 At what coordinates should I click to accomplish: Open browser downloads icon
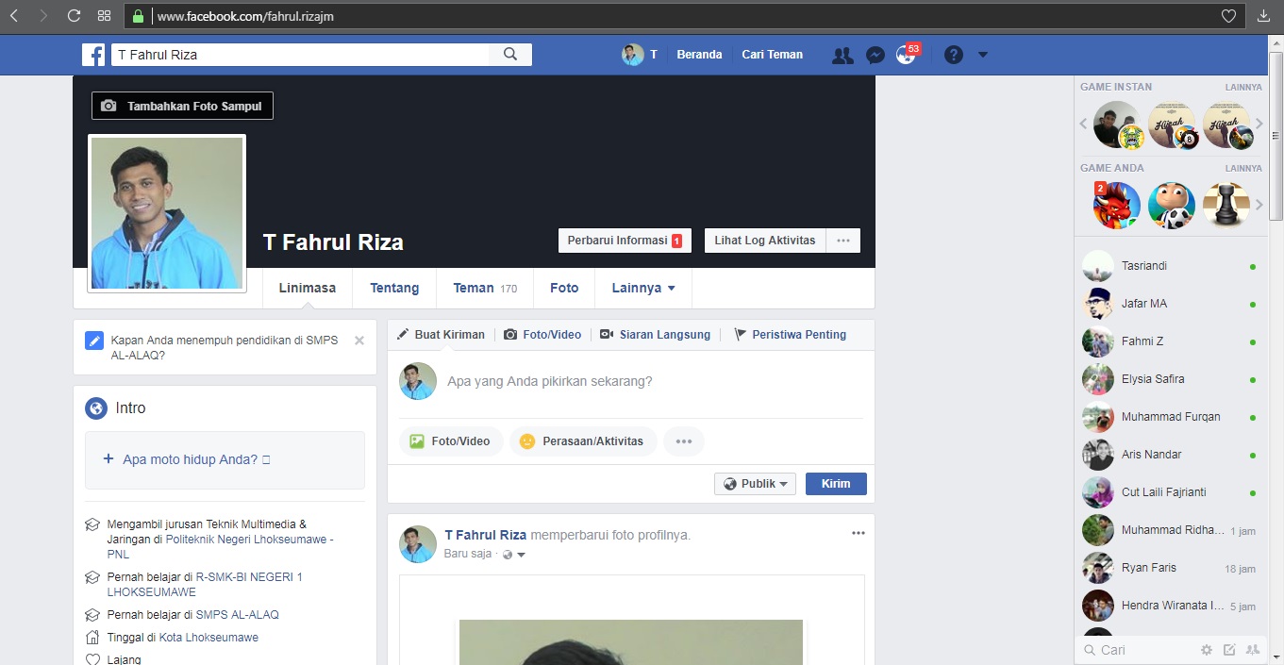pos(1264,16)
